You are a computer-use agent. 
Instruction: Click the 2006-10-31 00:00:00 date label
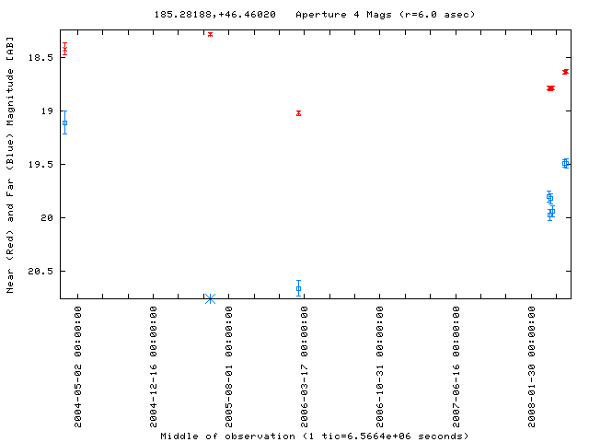pos(380,366)
